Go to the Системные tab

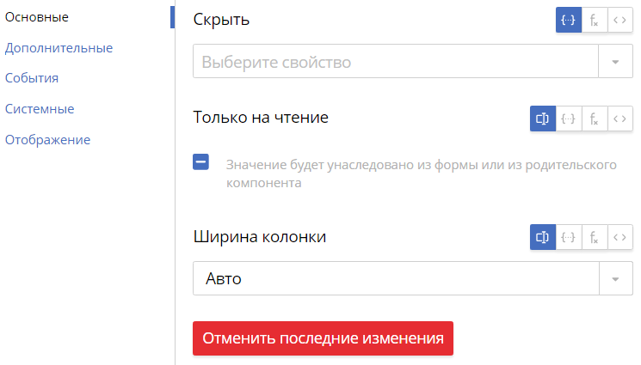40,109
